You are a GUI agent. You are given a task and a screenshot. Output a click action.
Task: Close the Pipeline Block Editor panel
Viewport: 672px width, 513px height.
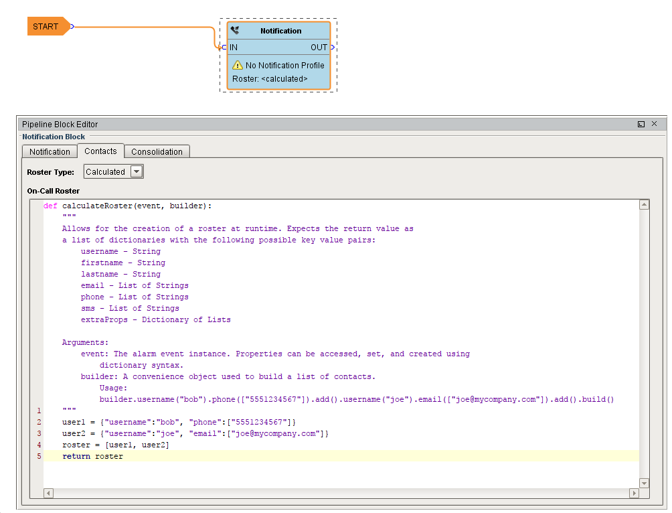[x=655, y=124]
